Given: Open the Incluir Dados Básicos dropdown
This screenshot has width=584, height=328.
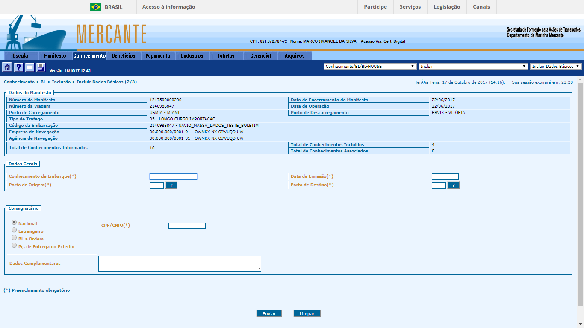Looking at the screenshot, I should [x=556, y=67].
